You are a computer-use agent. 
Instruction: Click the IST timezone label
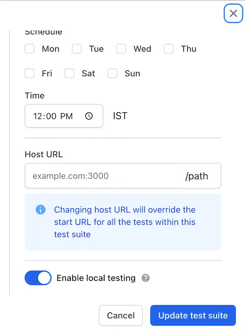click(x=120, y=116)
